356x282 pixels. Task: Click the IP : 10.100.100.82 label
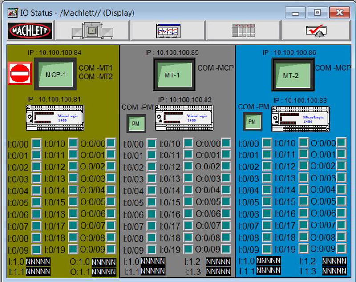pos(185,100)
